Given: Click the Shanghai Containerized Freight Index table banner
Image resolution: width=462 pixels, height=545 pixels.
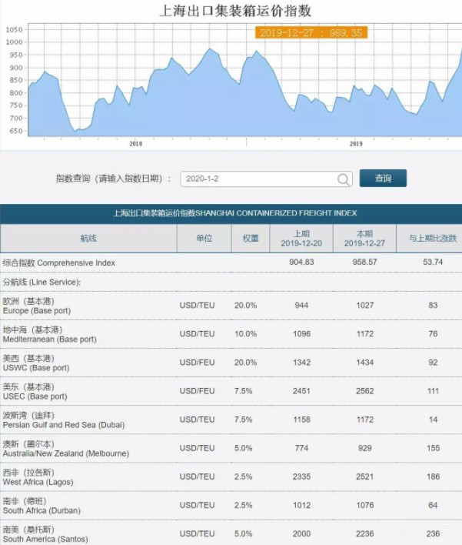Looking at the screenshot, I should pos(231,213).
